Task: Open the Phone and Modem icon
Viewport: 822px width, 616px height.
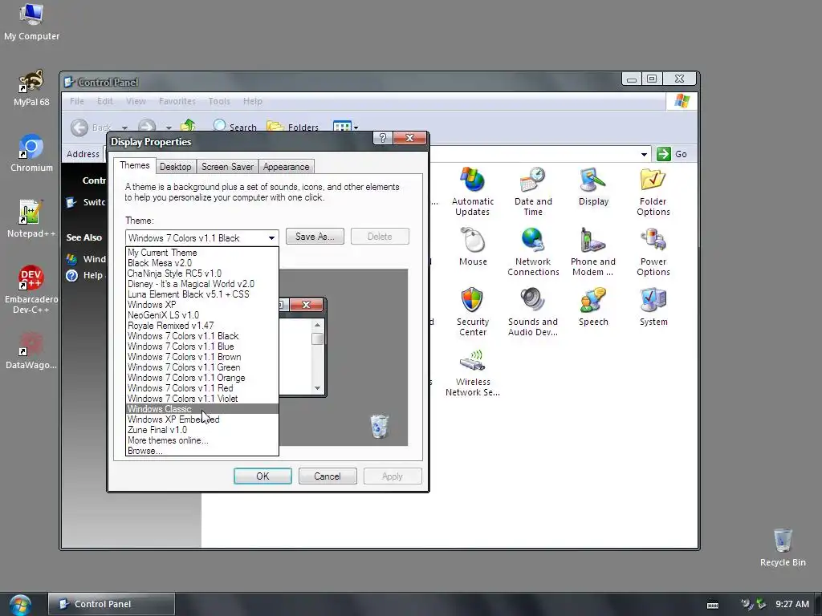Action: point(593,252)
